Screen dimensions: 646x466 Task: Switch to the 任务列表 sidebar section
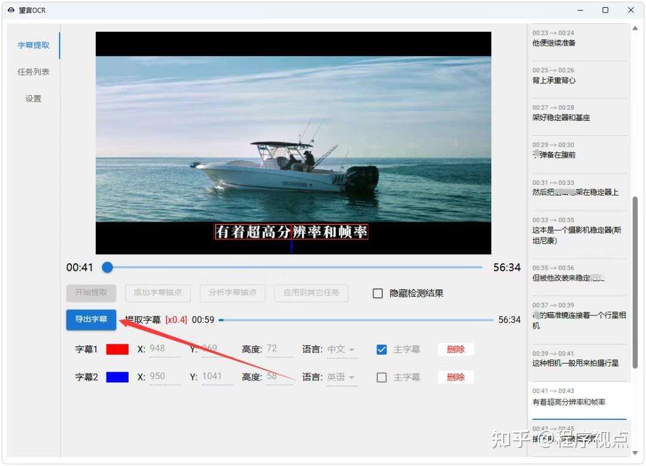click(x=33, y=72)
